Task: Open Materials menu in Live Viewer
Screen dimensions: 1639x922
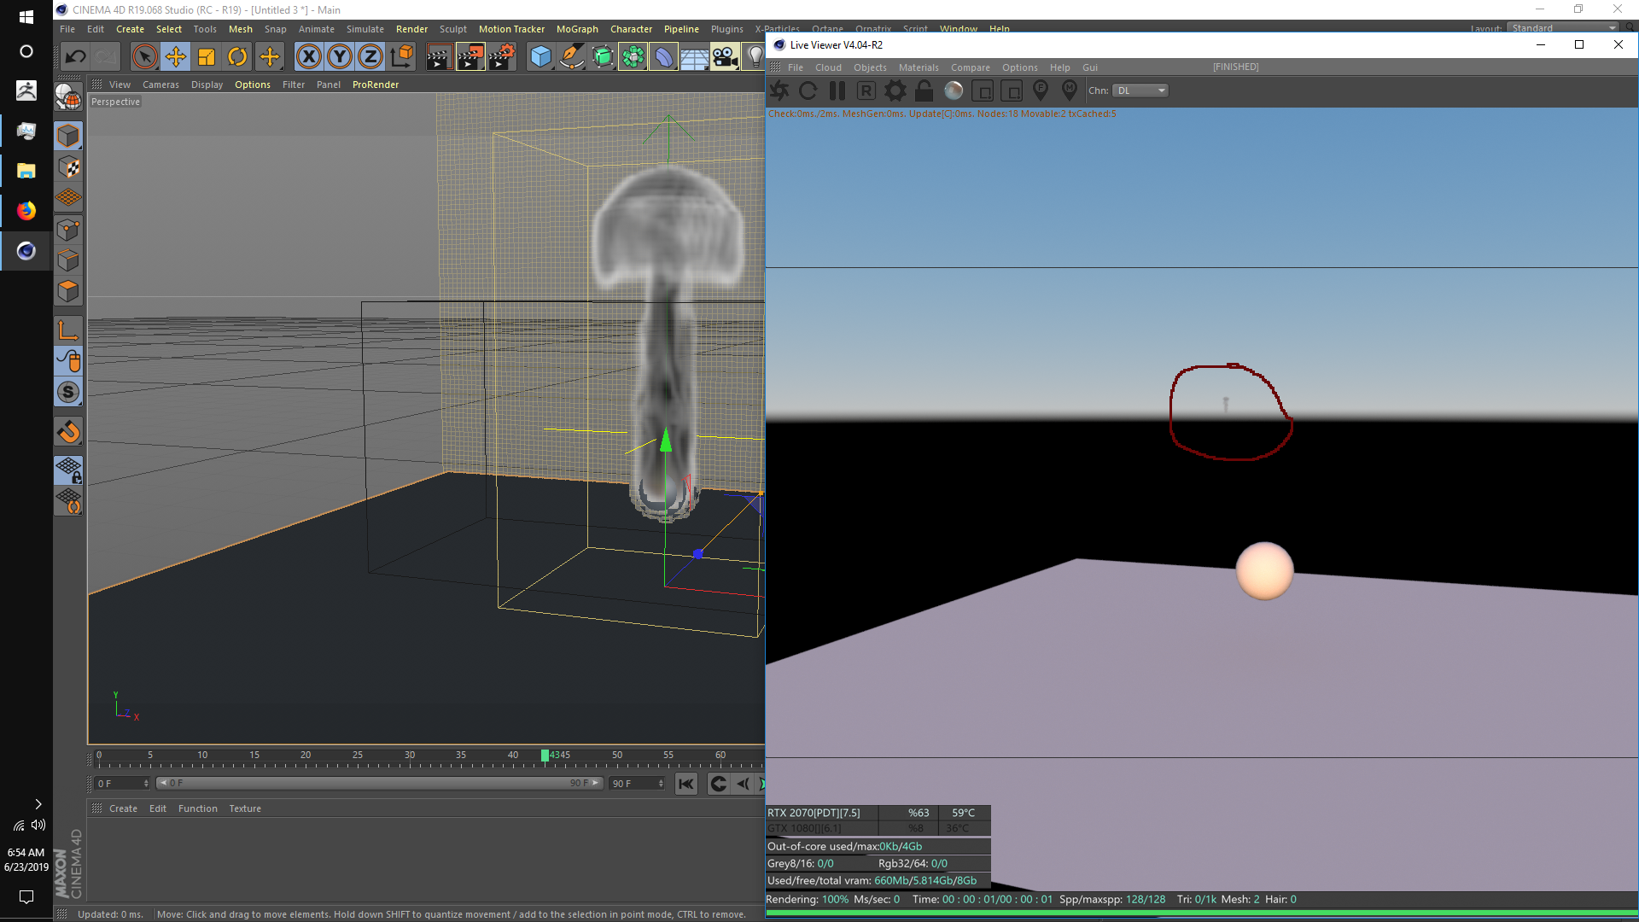Action: coord(919,67)
